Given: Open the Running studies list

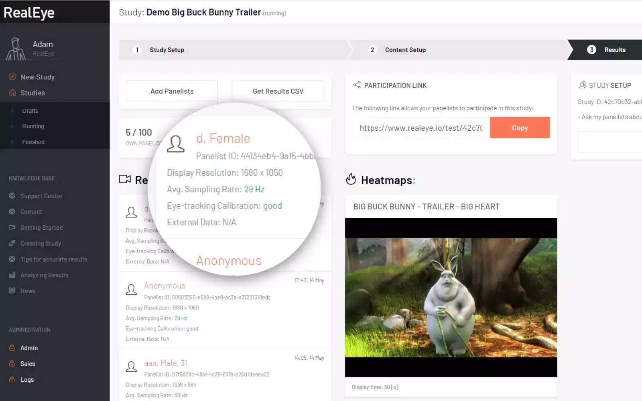Looking at the screenshot, I should click(33, 126).
